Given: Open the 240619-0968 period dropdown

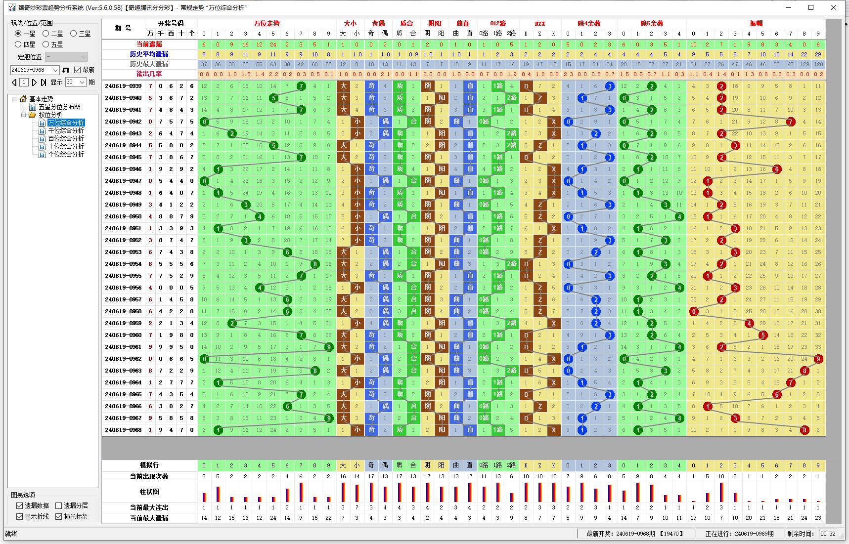Looking at the screenshot, I should coord(55,70).
